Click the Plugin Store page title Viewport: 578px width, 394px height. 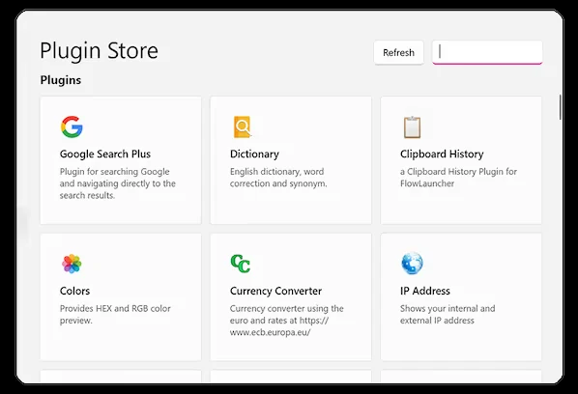point(100,50)
